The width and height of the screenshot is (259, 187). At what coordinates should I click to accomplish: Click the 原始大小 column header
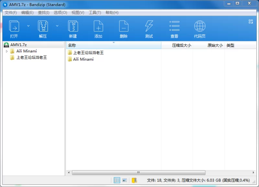click(208, 45)
